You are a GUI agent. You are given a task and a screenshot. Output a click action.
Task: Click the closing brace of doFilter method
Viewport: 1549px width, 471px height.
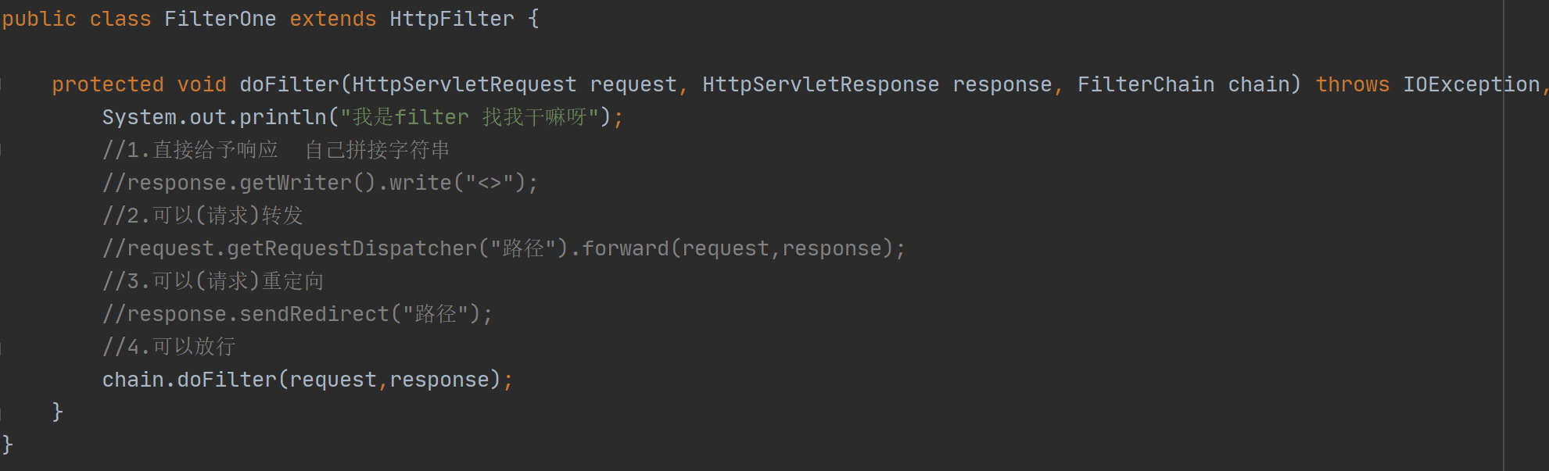[x=57, y=412]
